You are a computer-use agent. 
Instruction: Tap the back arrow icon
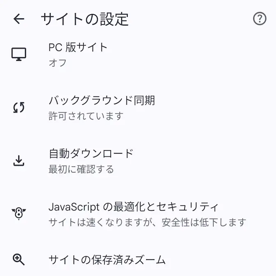tap(19, 19)
